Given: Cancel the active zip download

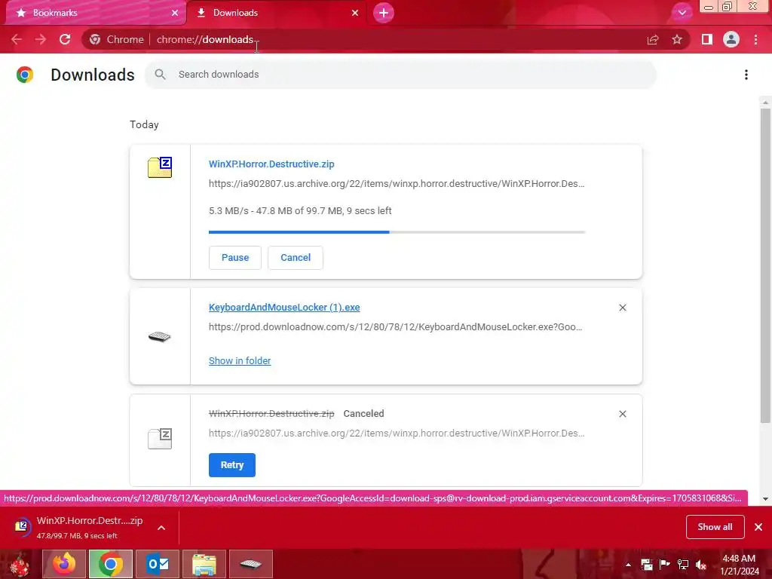Looking at the screenshot, I should point(296,258).
